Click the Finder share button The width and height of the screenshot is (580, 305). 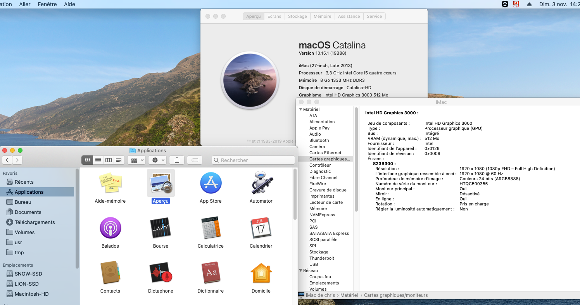[x=177, y=160]
